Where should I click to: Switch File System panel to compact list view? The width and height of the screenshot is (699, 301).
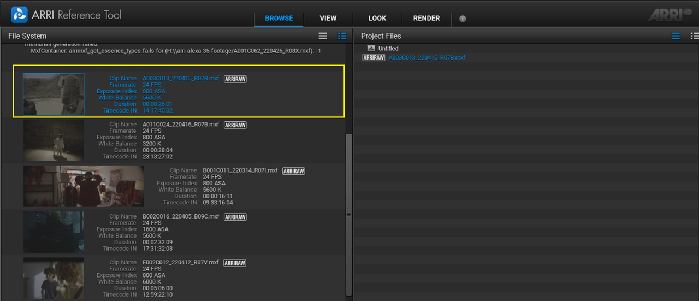click(323, 36)
